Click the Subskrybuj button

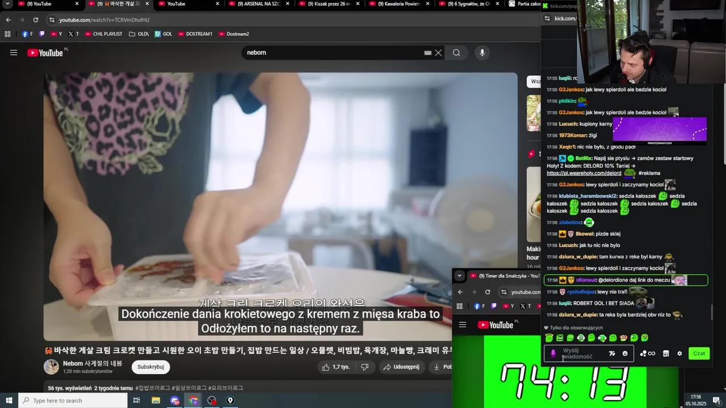click(150, 367)
